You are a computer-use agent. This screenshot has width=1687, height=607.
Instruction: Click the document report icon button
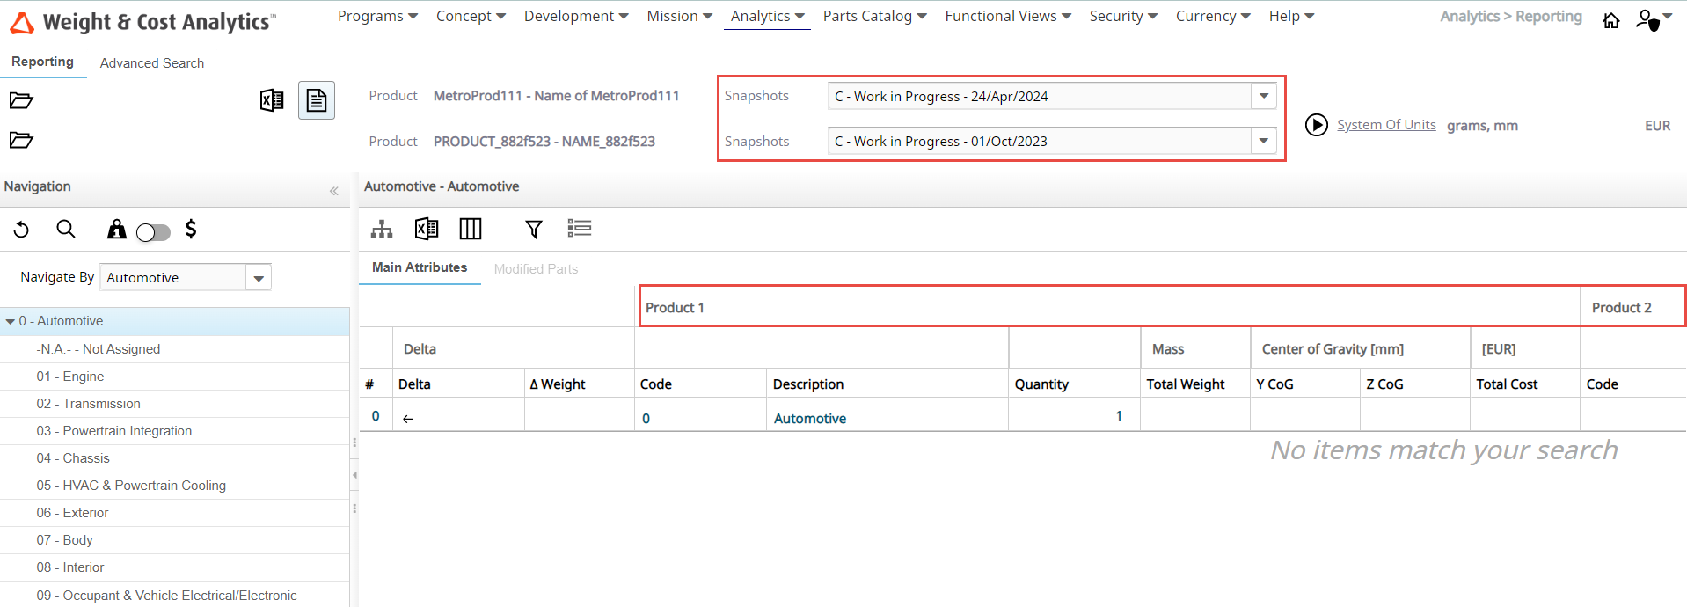point(317,101)
